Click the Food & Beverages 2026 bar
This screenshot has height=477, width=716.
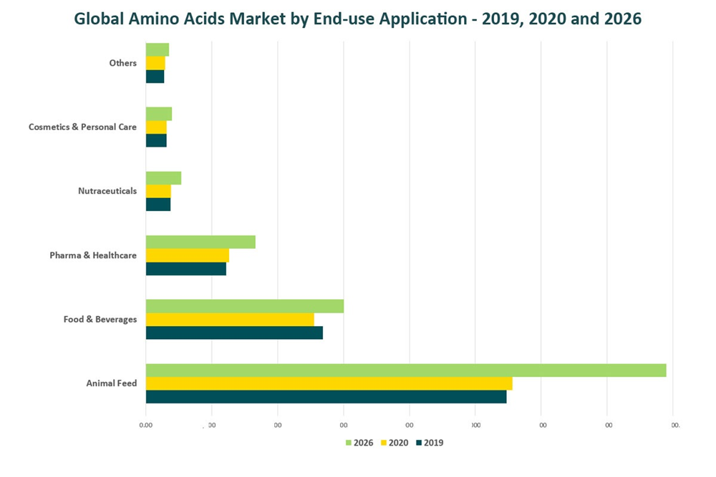pos(244,306)
